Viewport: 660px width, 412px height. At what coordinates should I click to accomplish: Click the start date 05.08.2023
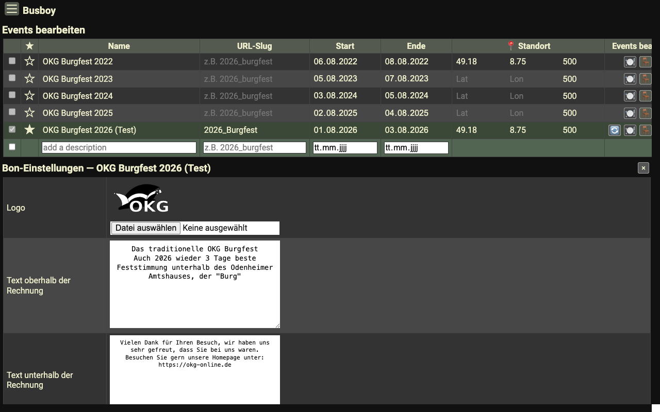pos(335,79)
